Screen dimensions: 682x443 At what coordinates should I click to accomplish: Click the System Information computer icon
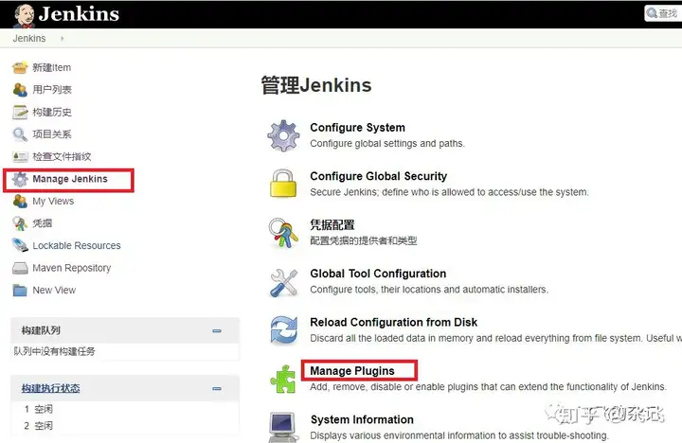[283, 427]
